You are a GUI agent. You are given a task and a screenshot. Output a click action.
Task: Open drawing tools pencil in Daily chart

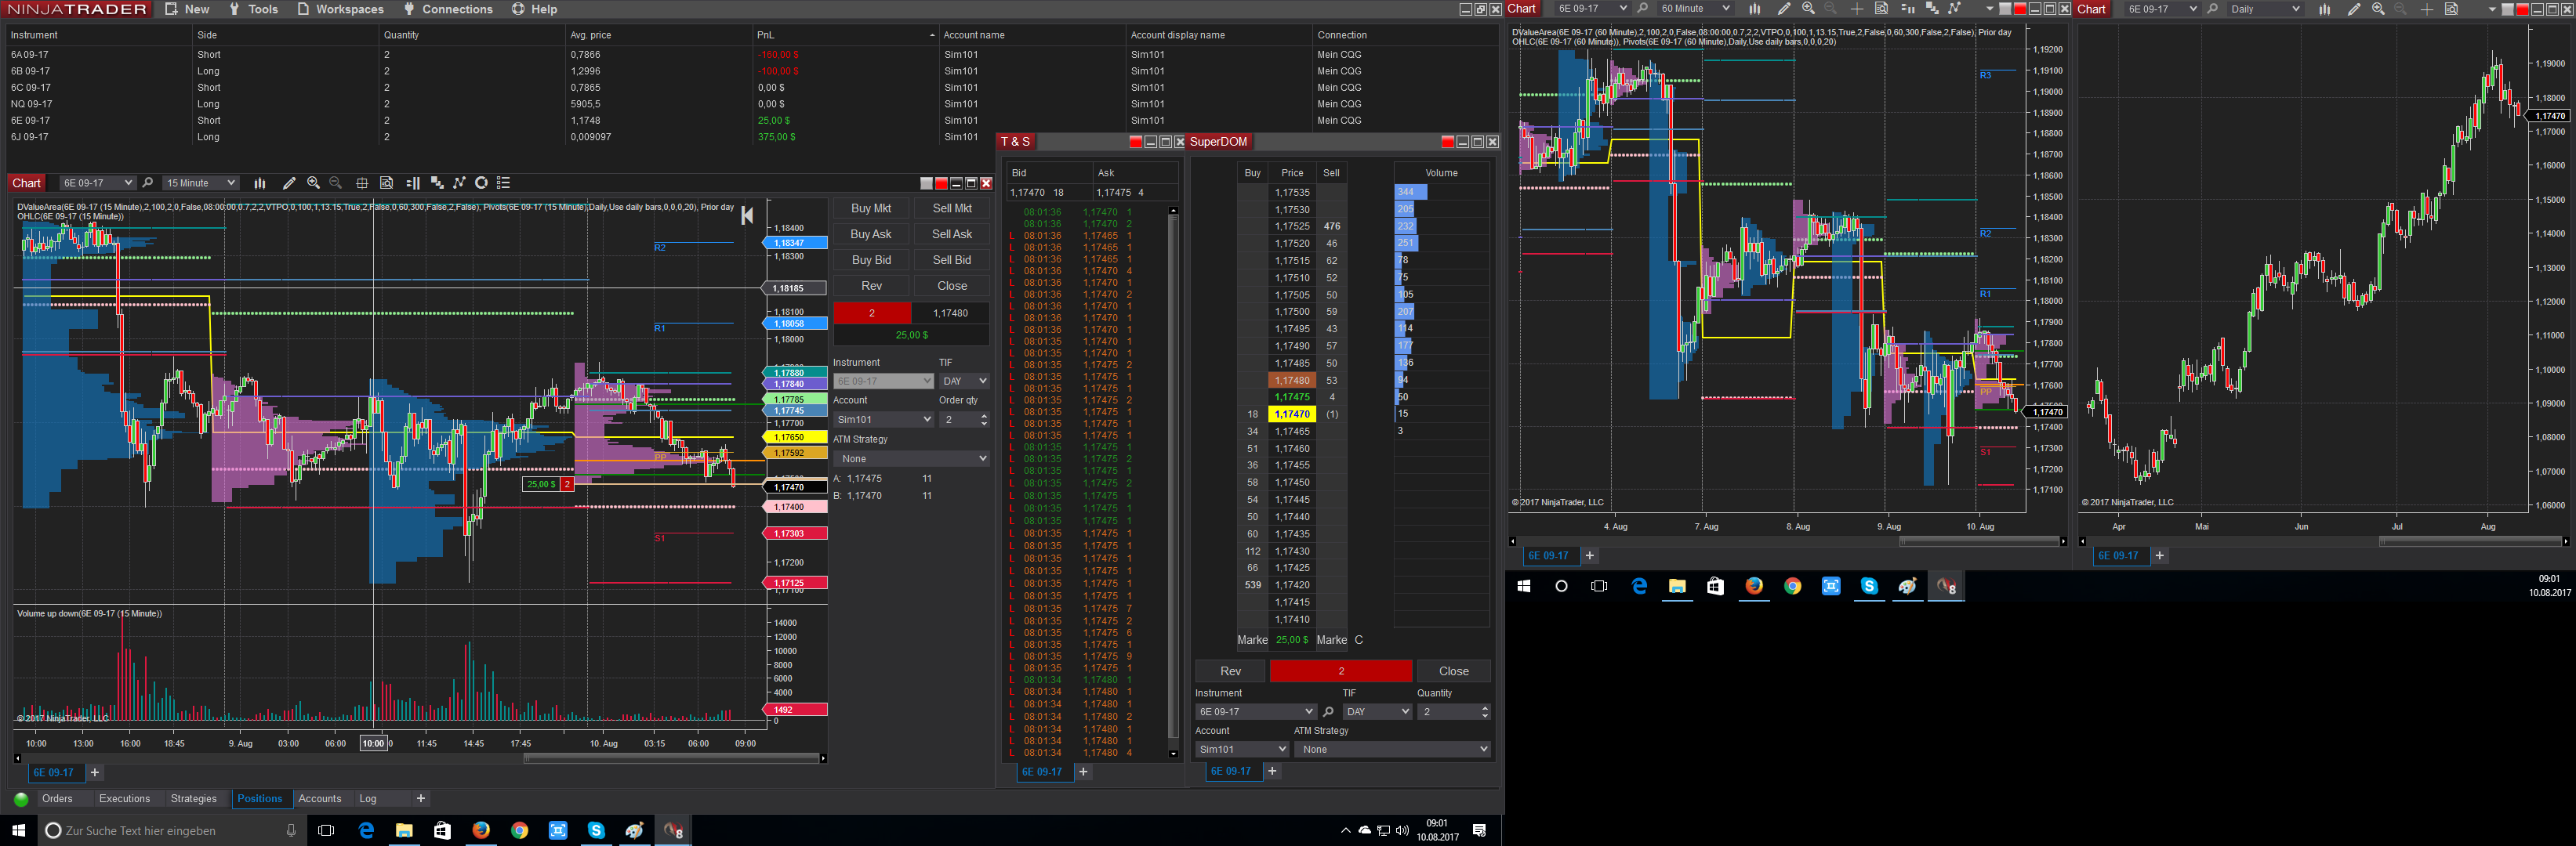2354,9
